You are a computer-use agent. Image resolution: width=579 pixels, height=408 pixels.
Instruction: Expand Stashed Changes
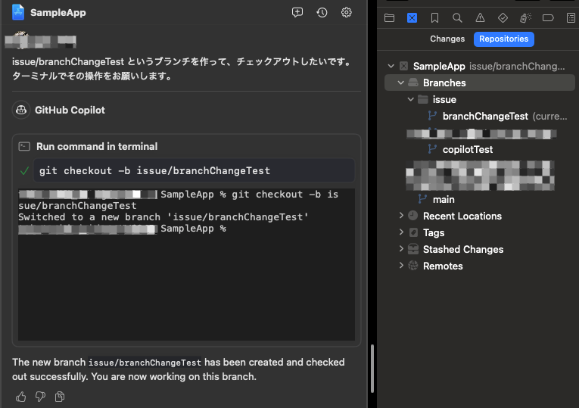coord(401,248)
